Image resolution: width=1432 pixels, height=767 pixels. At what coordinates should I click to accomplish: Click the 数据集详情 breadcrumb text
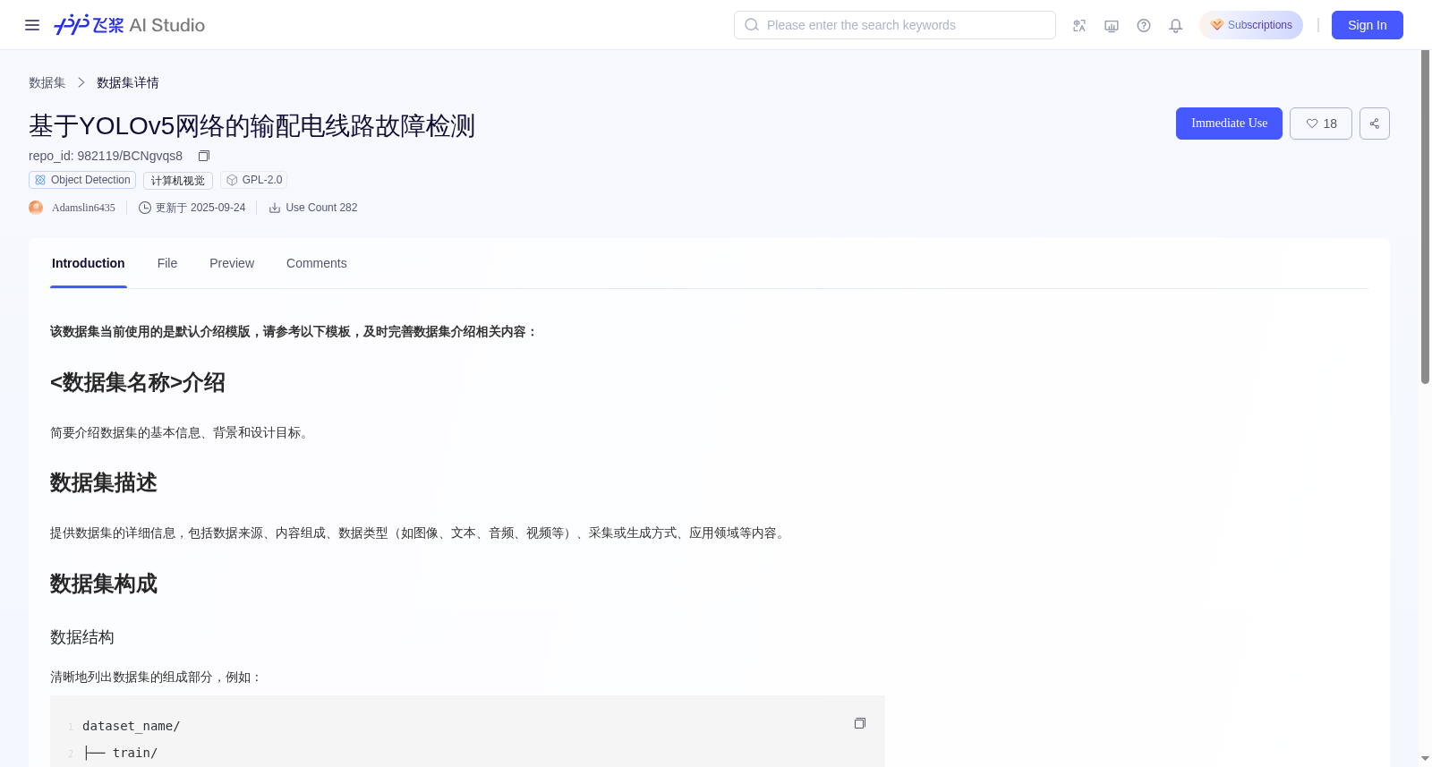(128, 82)
